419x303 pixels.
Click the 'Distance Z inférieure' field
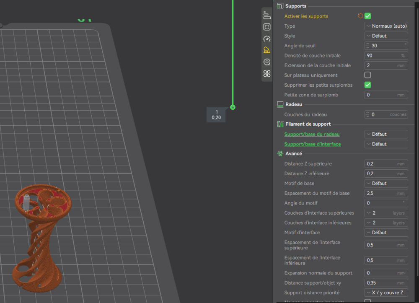pyautogui.click(x=386, y=174)
